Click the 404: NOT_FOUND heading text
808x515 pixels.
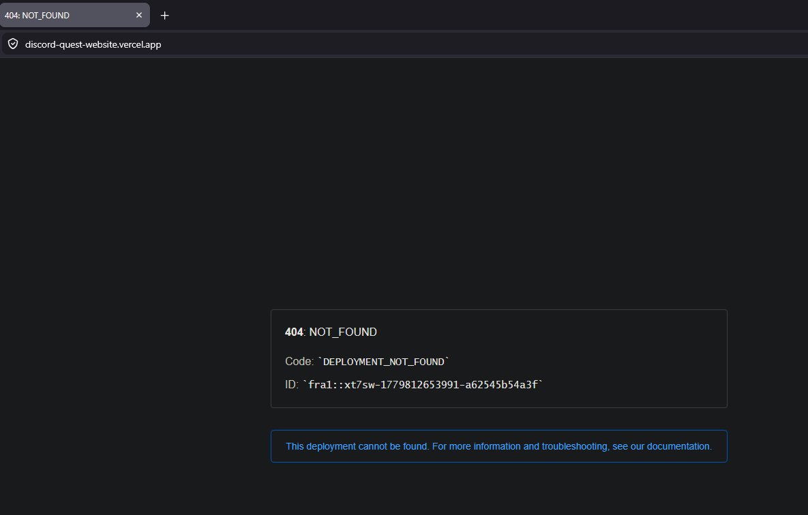point(331,332)
